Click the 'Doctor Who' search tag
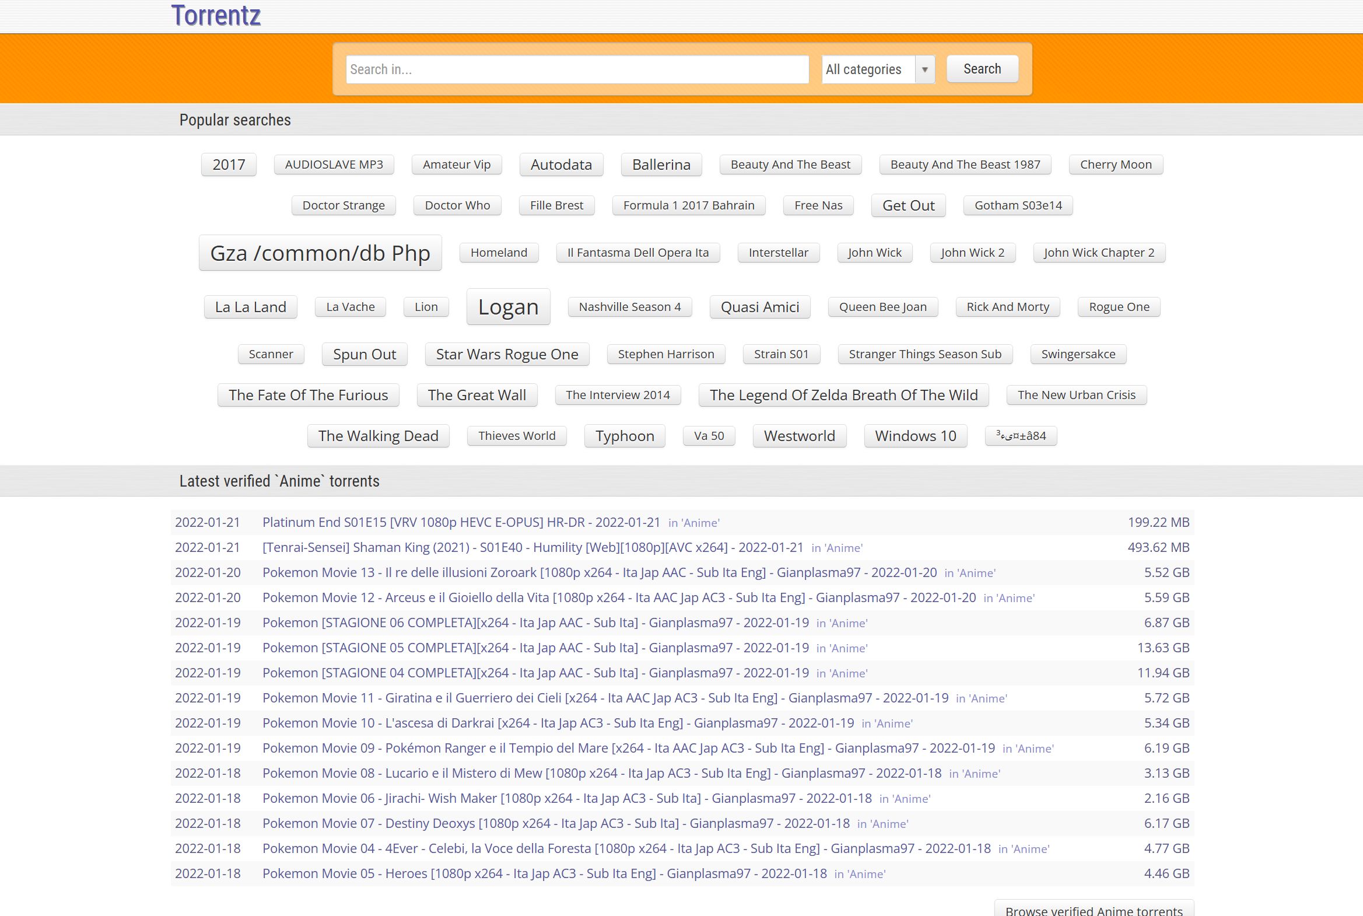 [x=457, y=205]
